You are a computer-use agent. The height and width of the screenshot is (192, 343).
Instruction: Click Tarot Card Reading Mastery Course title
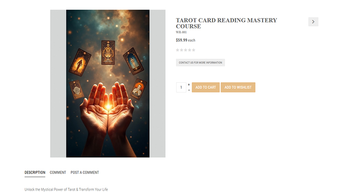coord(226,23)
